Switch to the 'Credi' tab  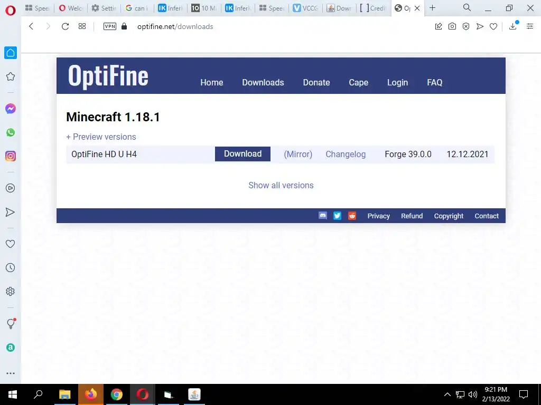click(372, 8)
